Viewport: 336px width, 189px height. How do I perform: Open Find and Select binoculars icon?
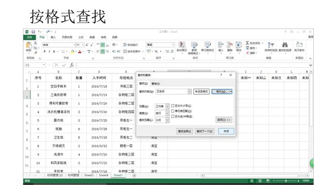(x=285, y=47)
